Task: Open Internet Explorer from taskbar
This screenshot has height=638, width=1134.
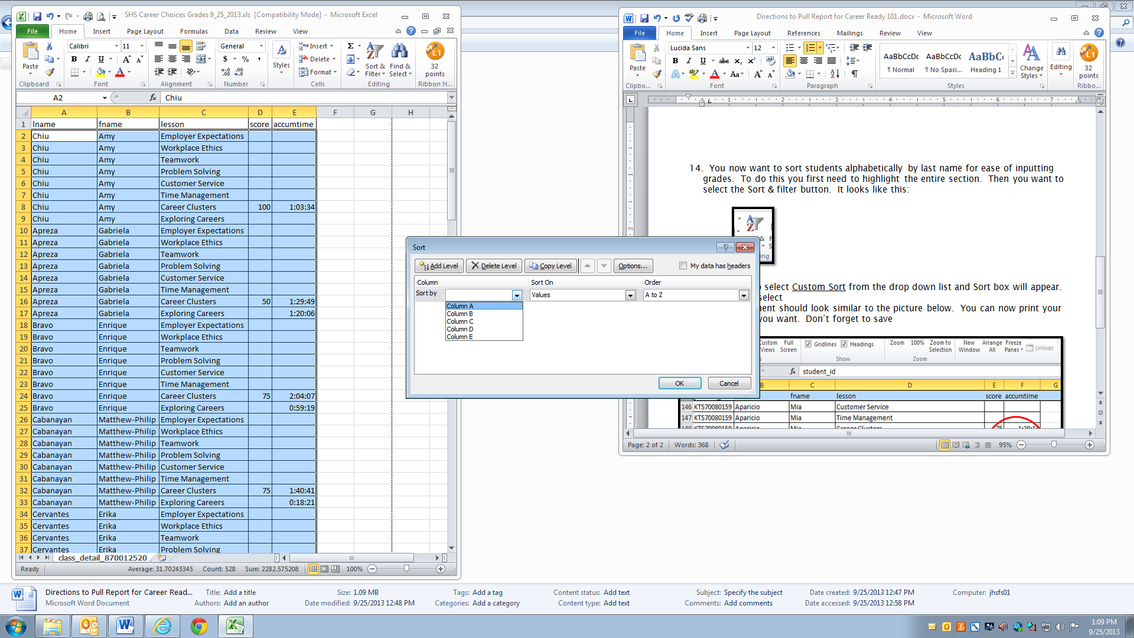Action: point(162,626)
